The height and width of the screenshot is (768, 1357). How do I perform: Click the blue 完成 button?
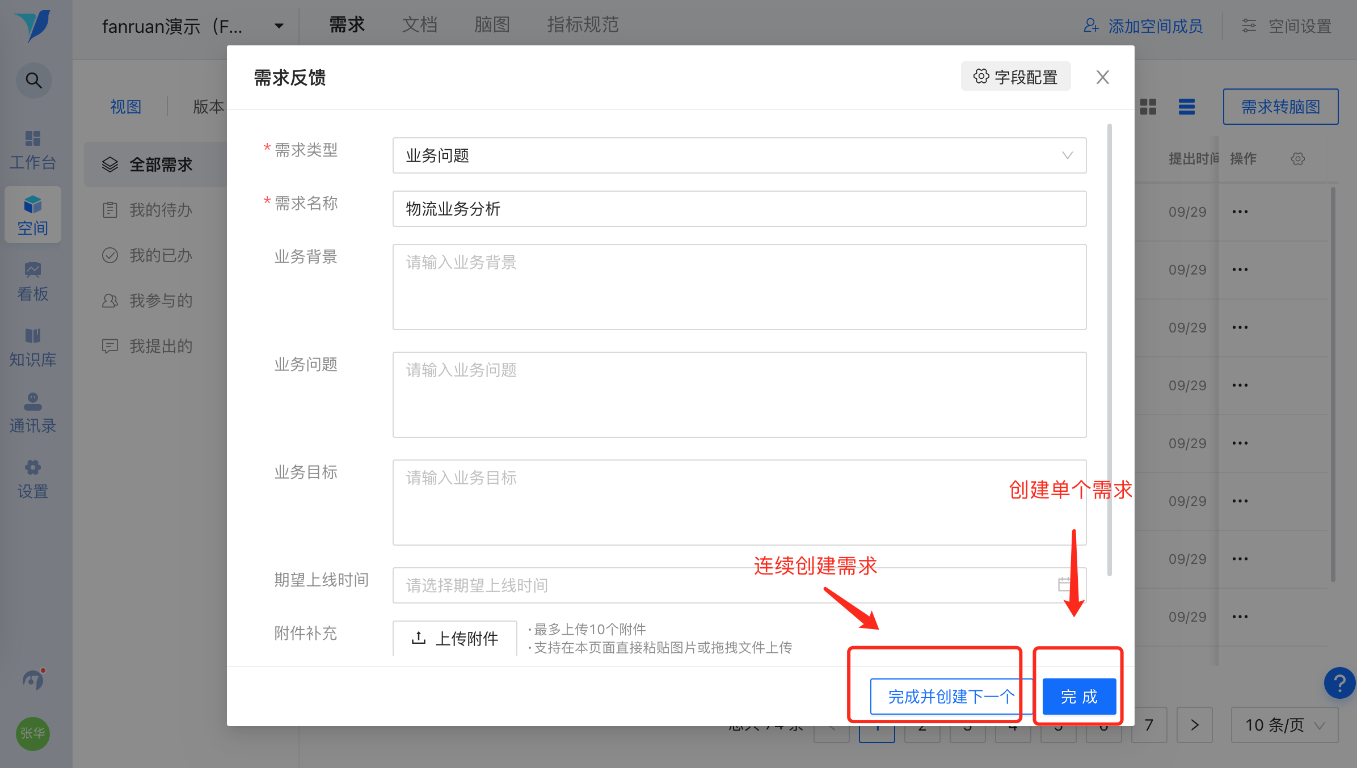click(x=1079, y=697)
